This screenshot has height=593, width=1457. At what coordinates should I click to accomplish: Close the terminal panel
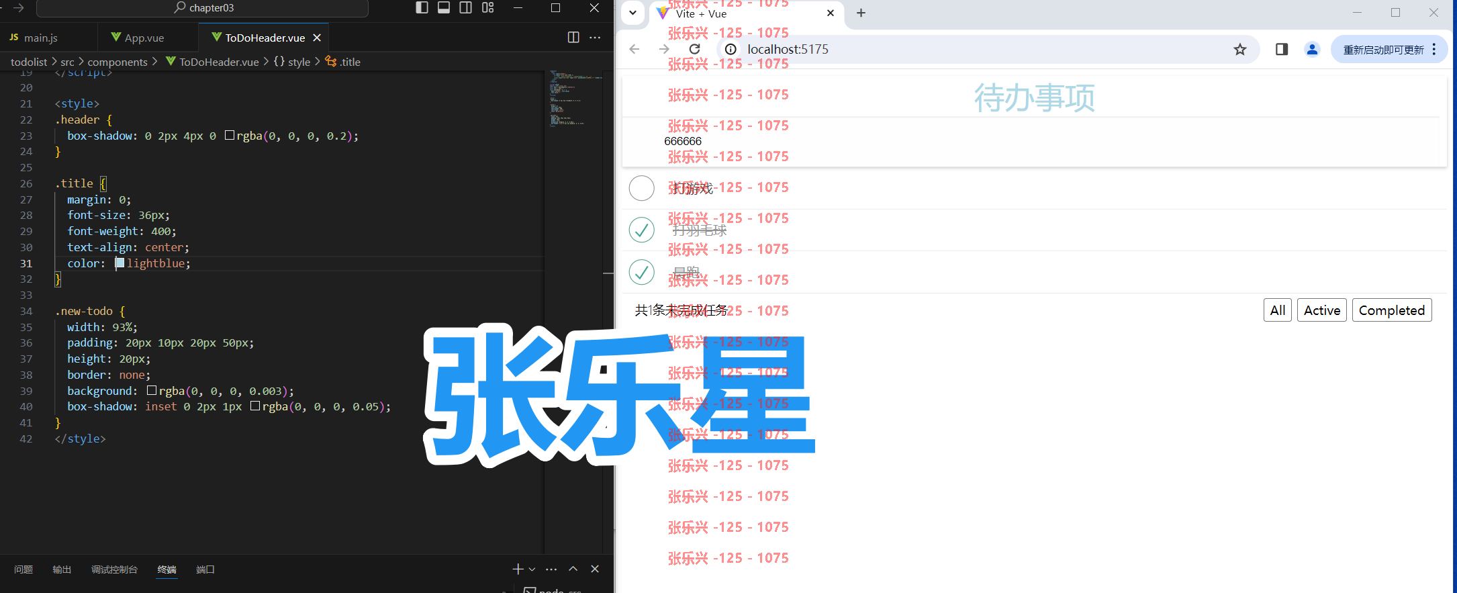pos(595,569)
